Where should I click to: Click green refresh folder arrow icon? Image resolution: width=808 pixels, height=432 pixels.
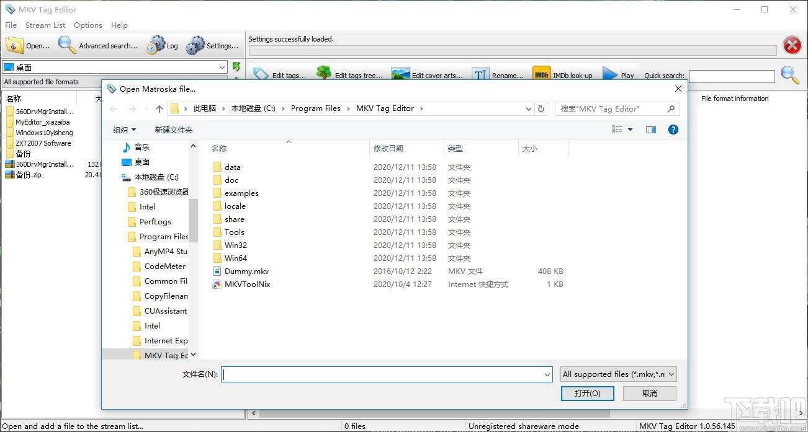pos(236,66)
